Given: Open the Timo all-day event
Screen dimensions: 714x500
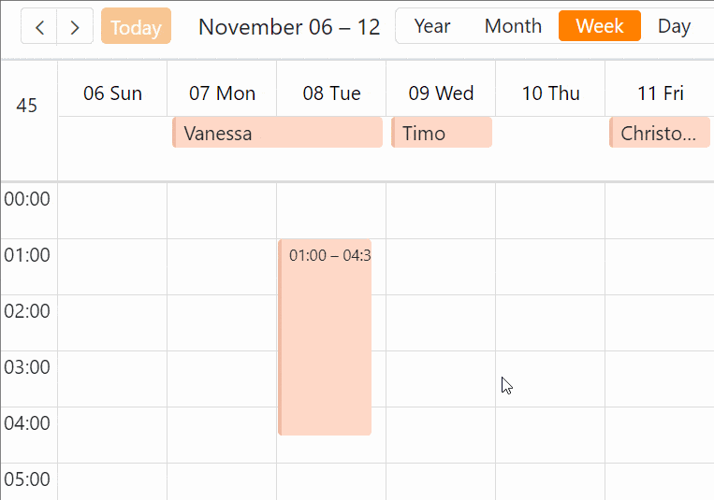Looking at the screenshot, I should [442, 133].
